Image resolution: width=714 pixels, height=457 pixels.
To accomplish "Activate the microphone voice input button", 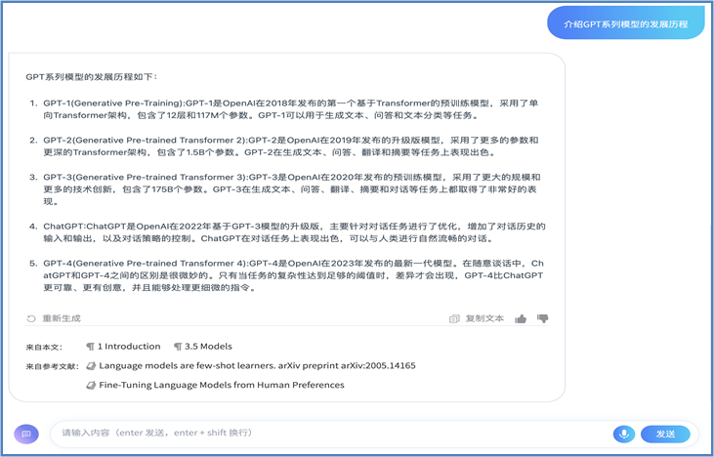I will point(624,434).
